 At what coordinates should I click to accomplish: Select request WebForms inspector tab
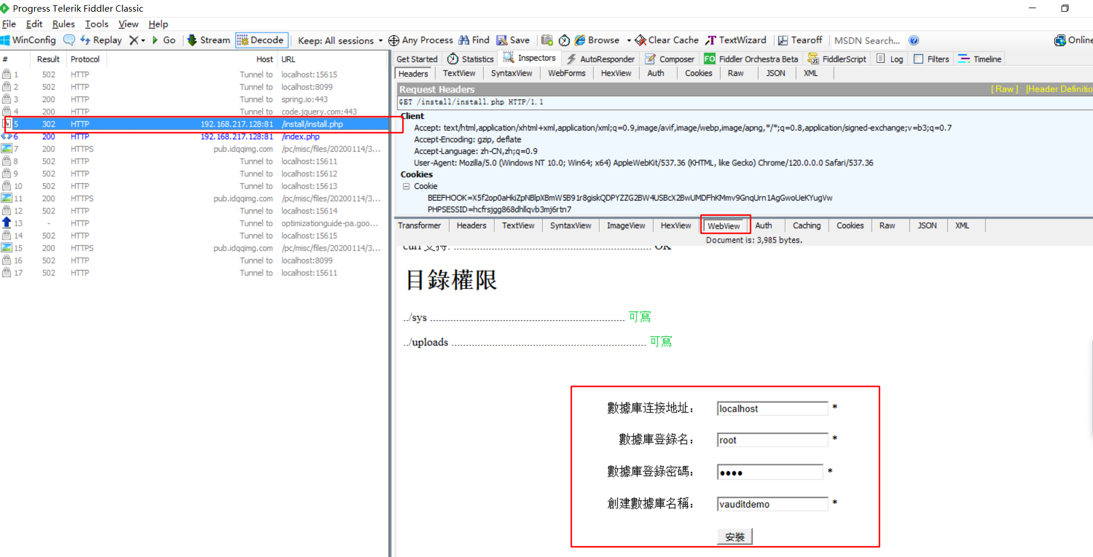(567, 73)
